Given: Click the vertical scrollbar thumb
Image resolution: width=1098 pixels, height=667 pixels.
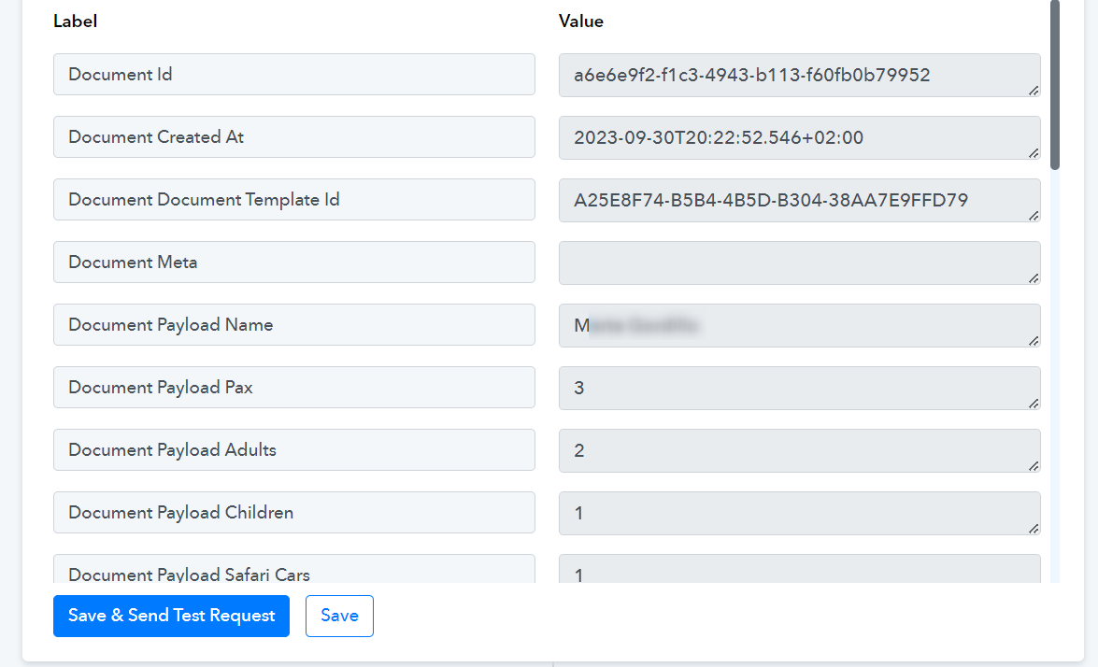Looking at the screenshot, I should click(1055, 85).
